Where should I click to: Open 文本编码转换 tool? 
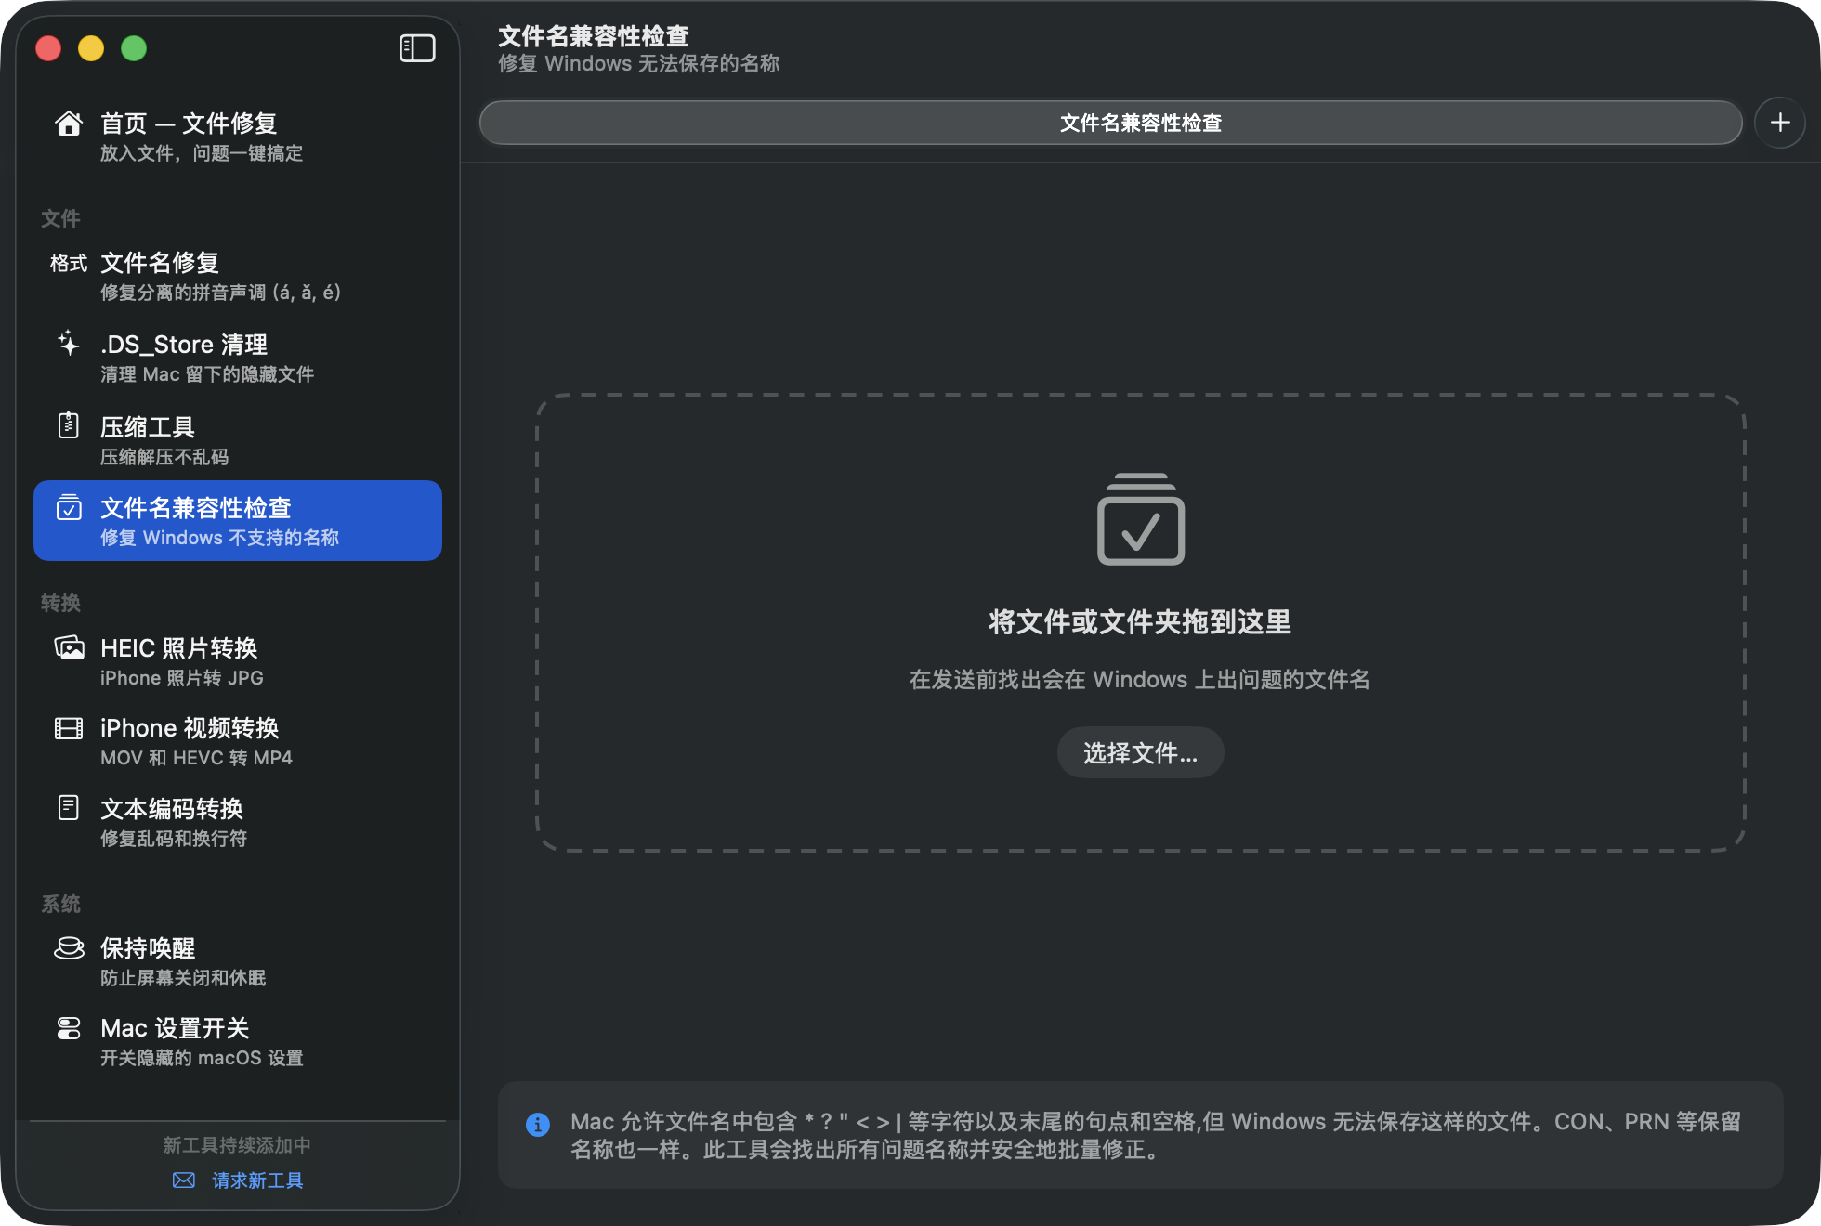coord(238,822)
